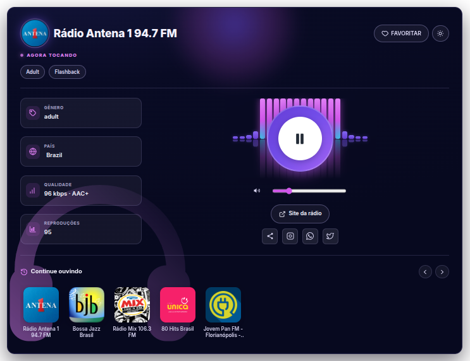Viewport: 470px width, 361px height.
Task: Click the País globe icon
Action: (x=33, y=151)
